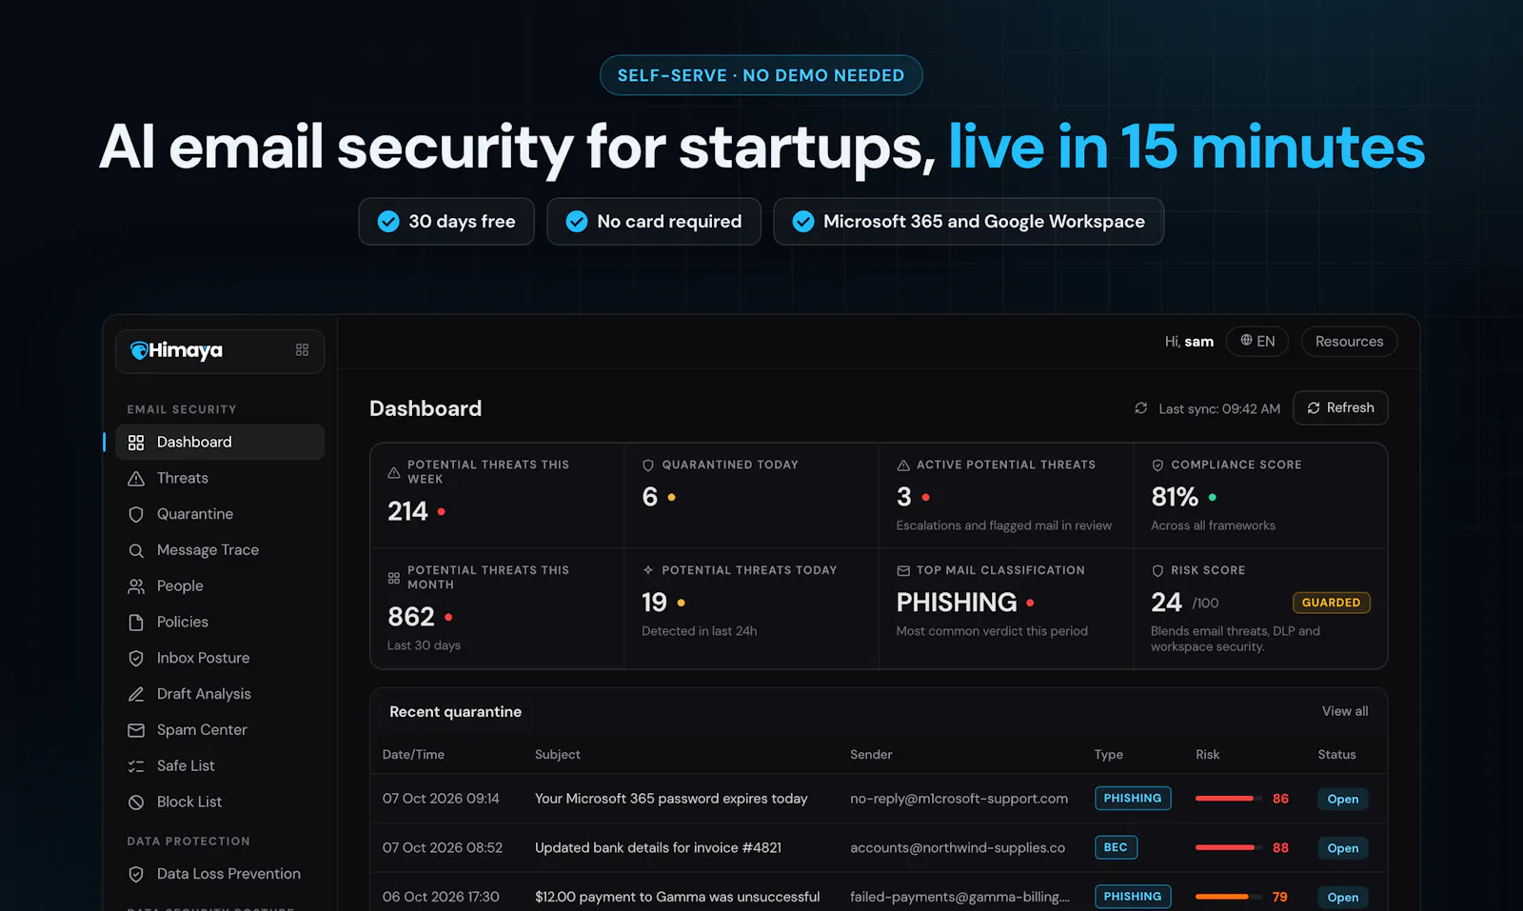The height and width of the screenshot is (911, 1523).
Task: Click the BEC type tag
Action: pos(1116,847)
